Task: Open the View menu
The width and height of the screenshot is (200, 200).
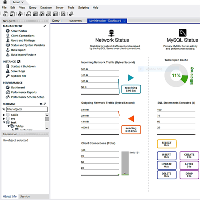Action: click(22, 8)
